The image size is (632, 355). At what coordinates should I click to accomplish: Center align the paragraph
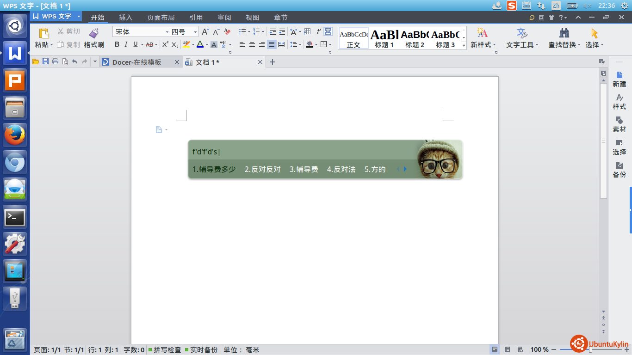[252, 44]
